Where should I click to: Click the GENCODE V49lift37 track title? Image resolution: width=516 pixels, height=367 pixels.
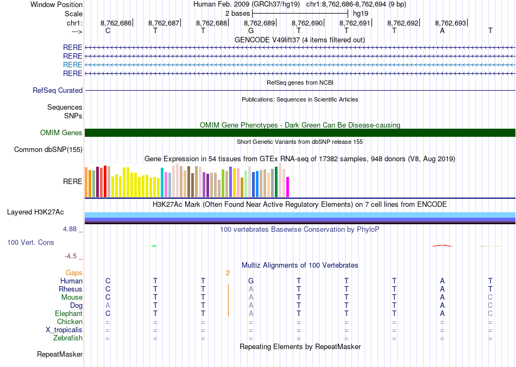click(299, 40)
